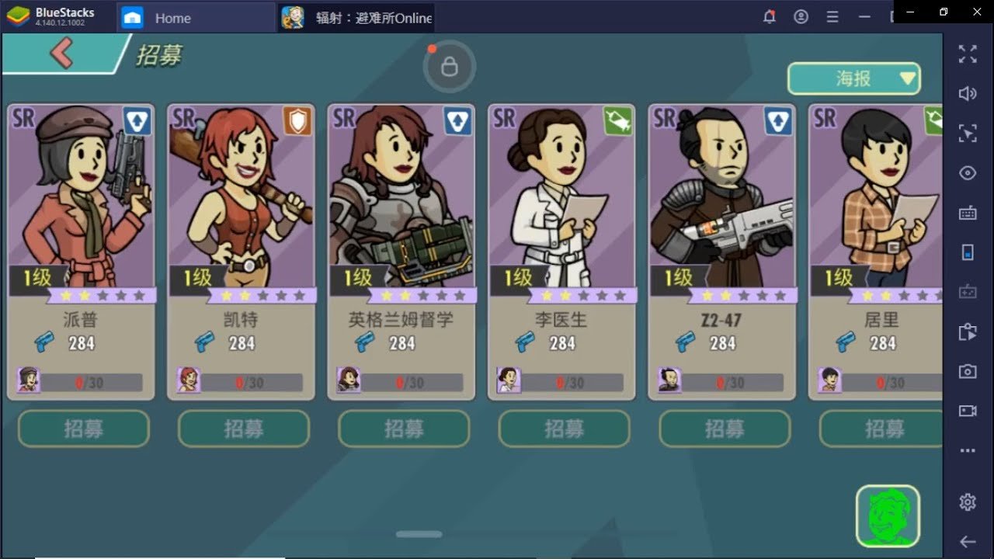Open the 海报 dropdown filter
Image resolution: width=994 pixels, height=559 pixels.
click(x=854, y=78)
